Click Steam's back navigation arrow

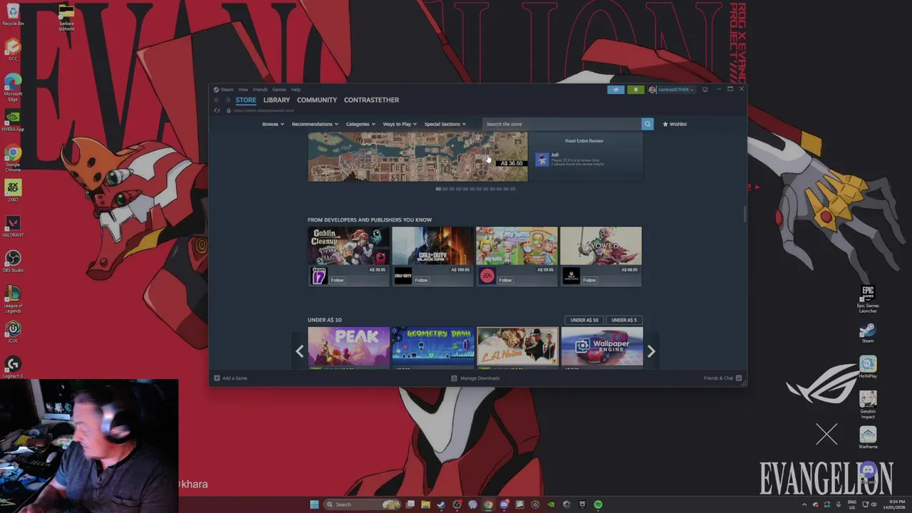point(217,100)
